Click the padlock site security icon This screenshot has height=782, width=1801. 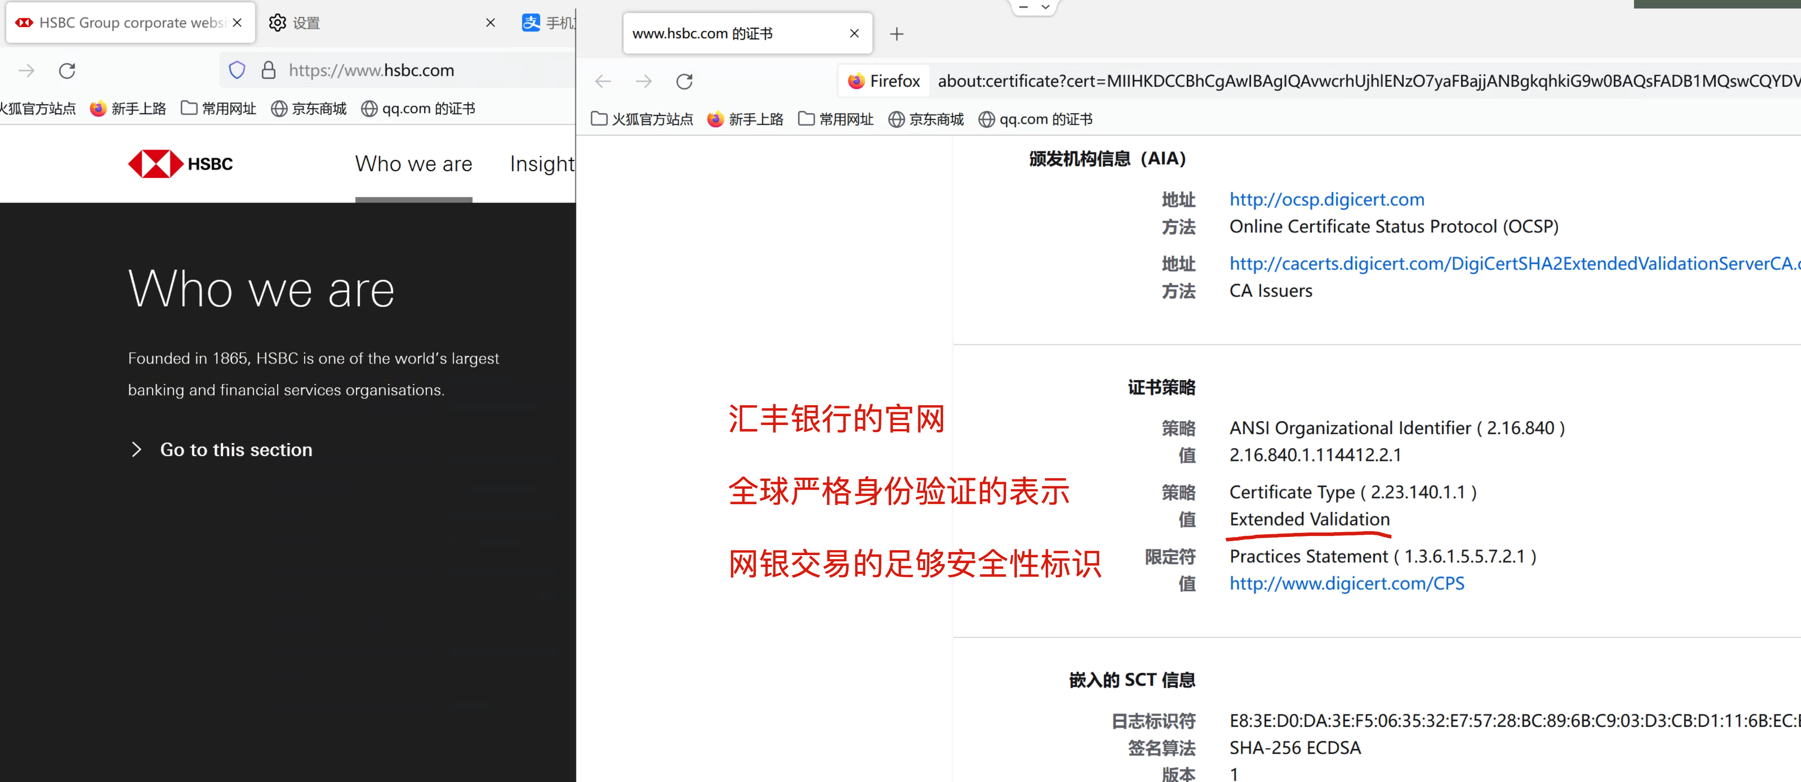(x=269, y=70)
